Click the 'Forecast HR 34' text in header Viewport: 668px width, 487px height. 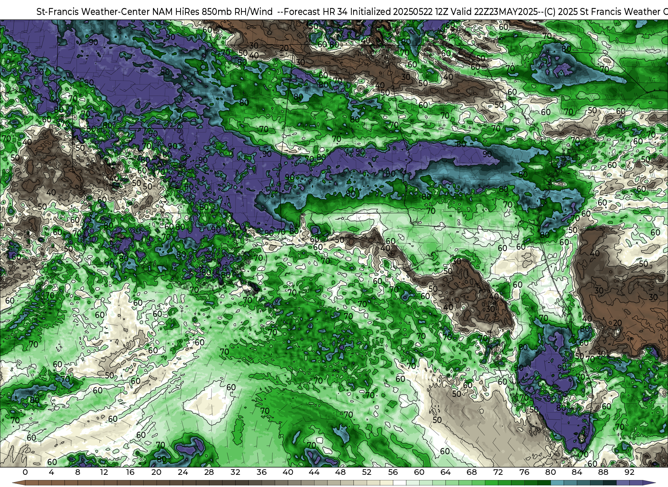[316, 12]
